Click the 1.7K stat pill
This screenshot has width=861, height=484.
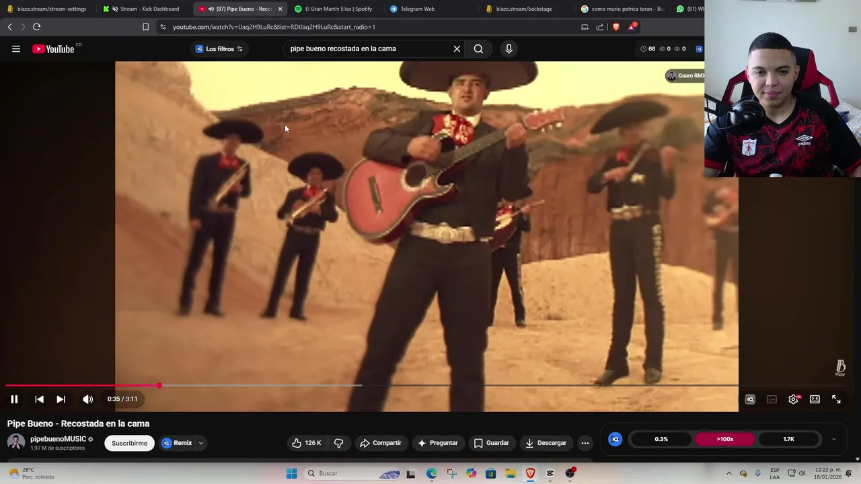coord(788,439)
